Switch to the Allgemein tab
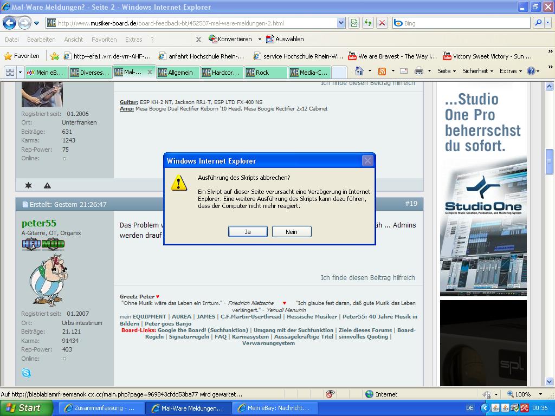 pyautogui.click(x=177, y=73)
